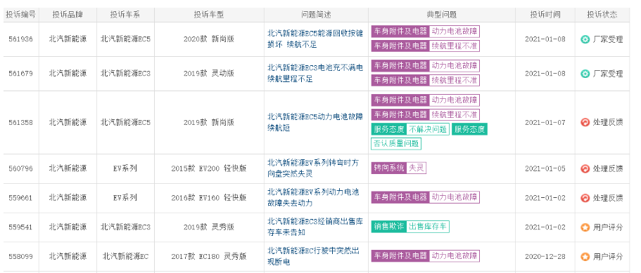Click the 续航里程不准 tag in row 561936
The width and height of the screenshot is (641, 273).
coord(454,46)
